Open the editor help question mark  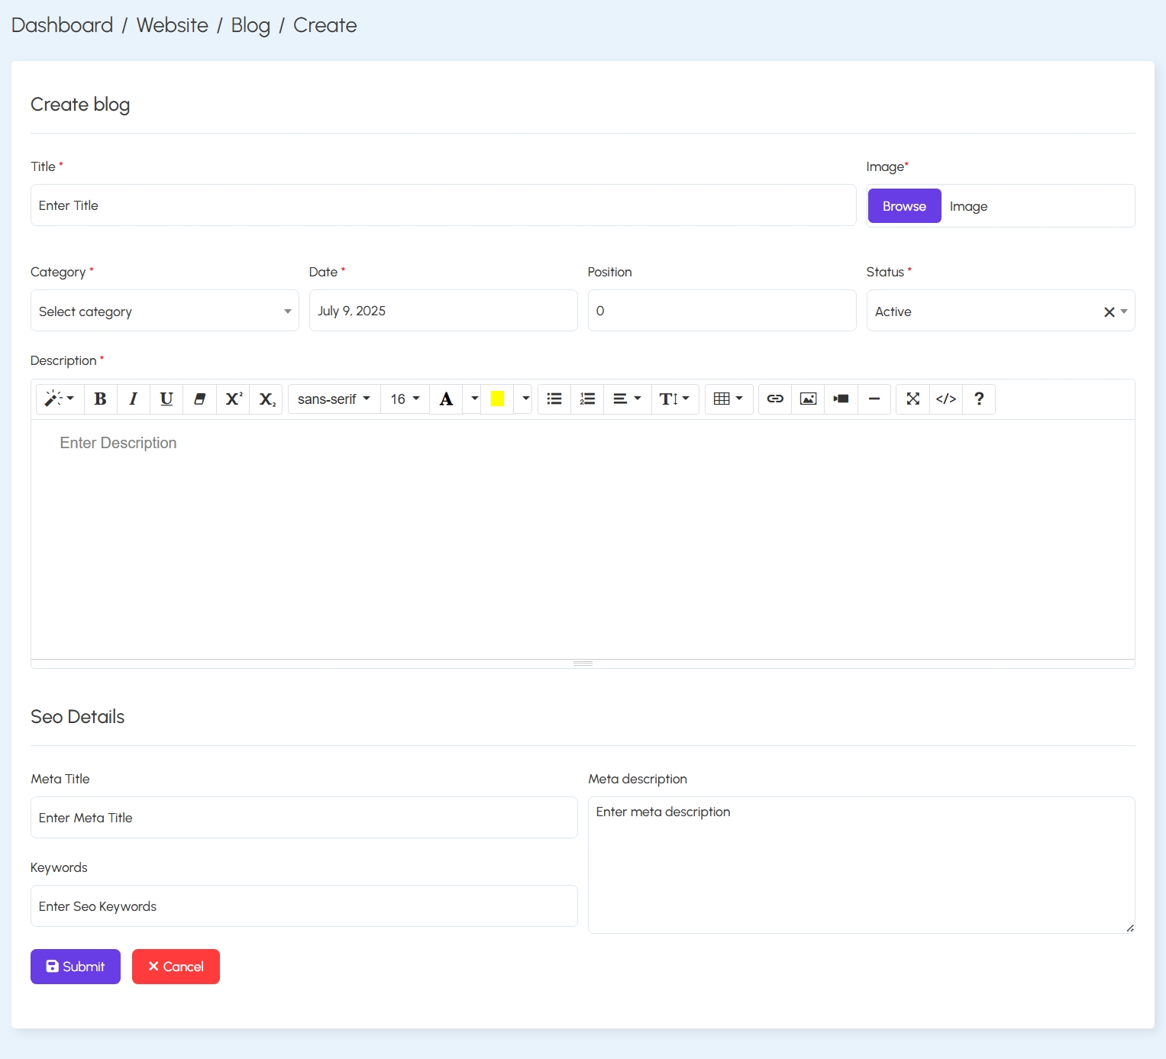tap(979, 399)
